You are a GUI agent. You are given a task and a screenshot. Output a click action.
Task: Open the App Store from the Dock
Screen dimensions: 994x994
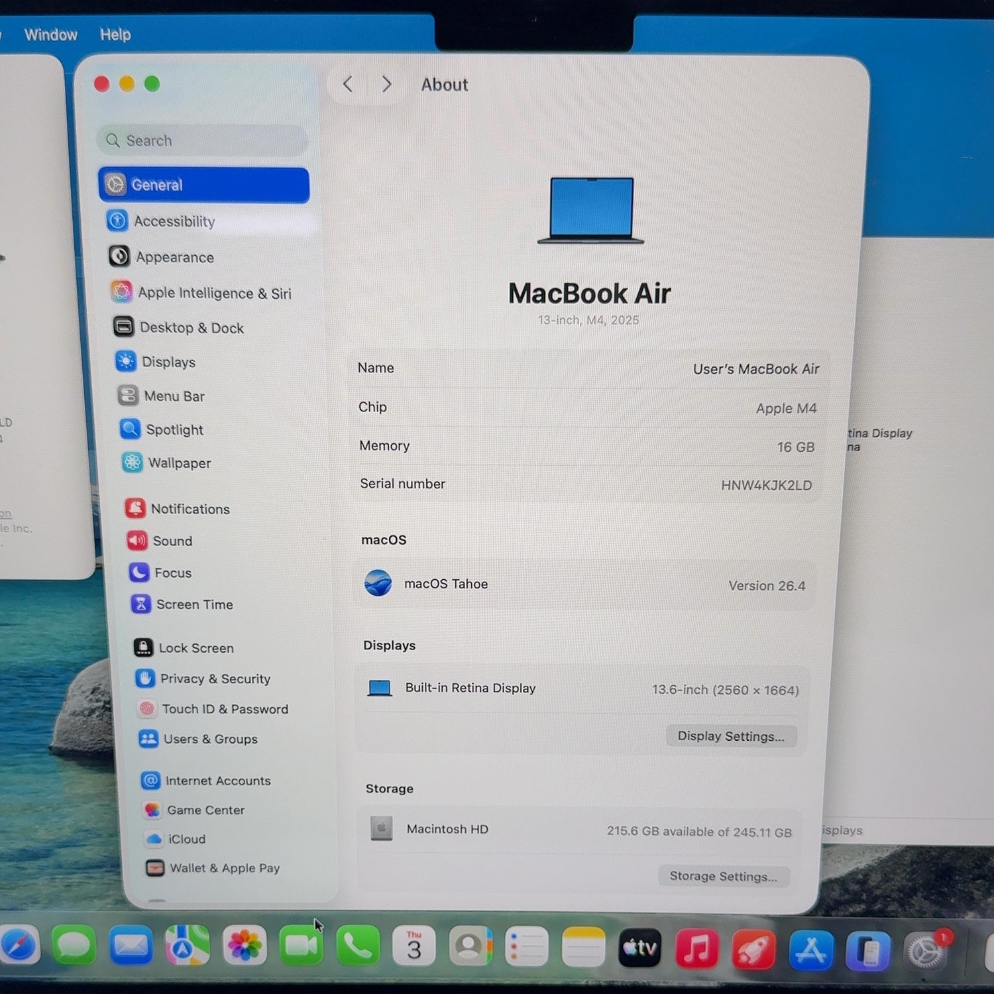[811, 951]
